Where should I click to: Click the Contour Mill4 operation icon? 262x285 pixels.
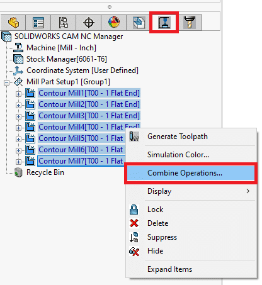[30, 127]
